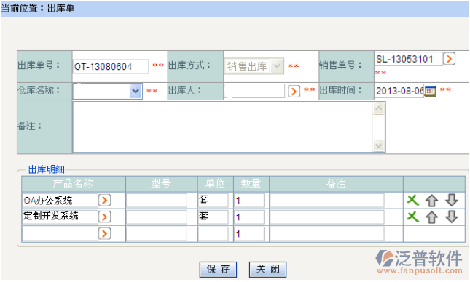This screenshot has width=470, height=282.
Task: Focus the 出库单号 field OT-13080604
Action: click(111, 66)
